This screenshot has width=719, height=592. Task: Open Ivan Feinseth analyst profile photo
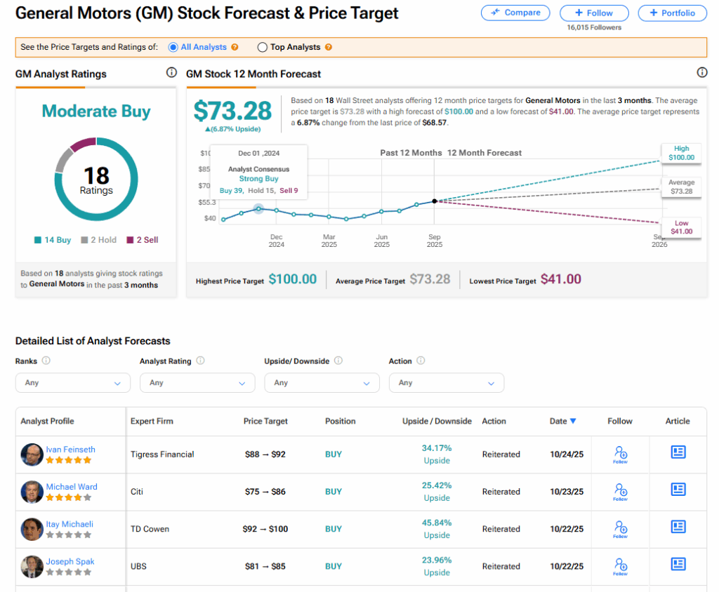(x=32, y=455)
